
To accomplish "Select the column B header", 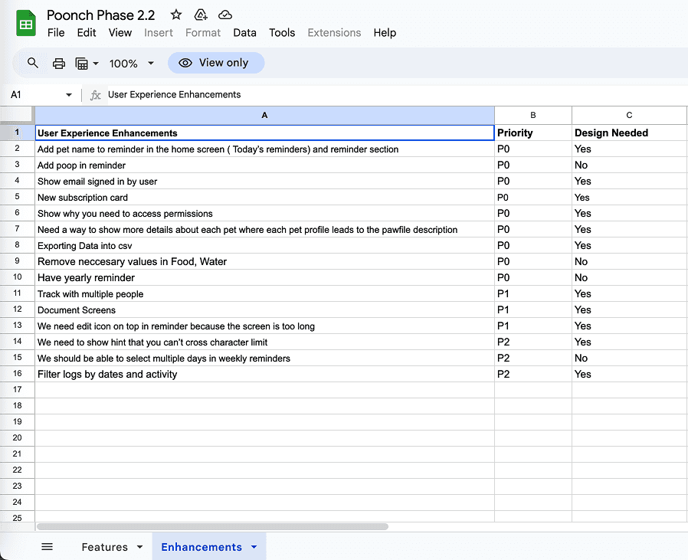I will click(x=533, y=115).
